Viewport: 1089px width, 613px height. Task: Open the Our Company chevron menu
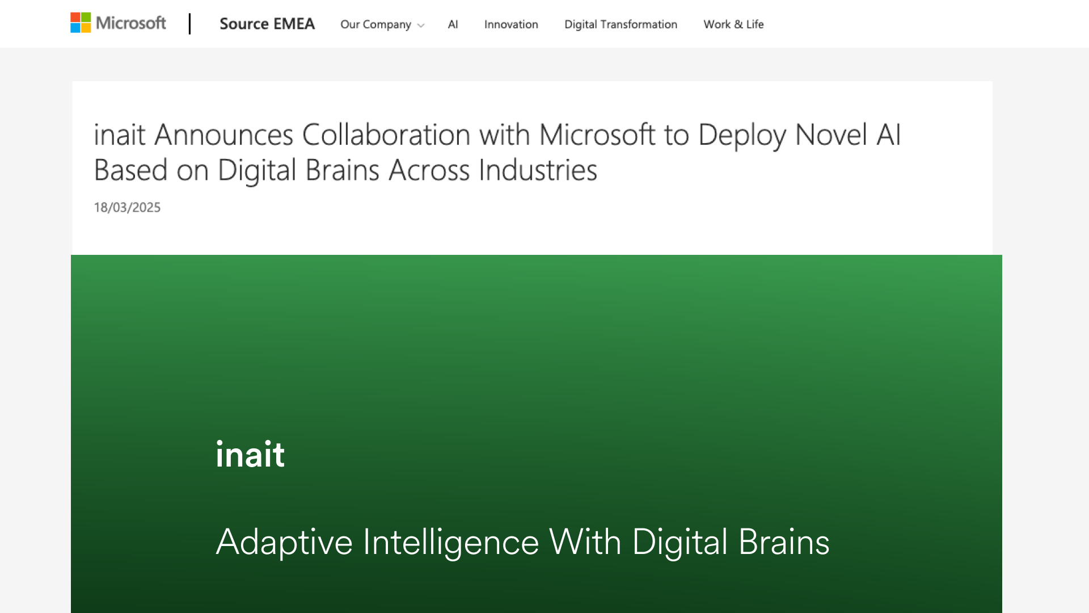(x=421, y=26)
